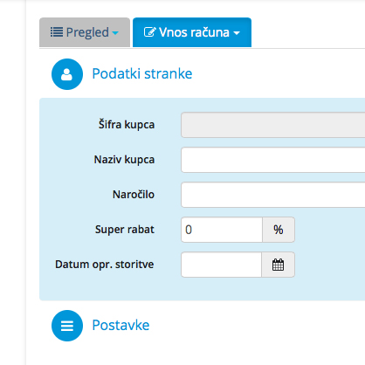Viewport: 365px width, 365px height.
Task: Click the Super rabat value field
Action: [x=222, y=230]
